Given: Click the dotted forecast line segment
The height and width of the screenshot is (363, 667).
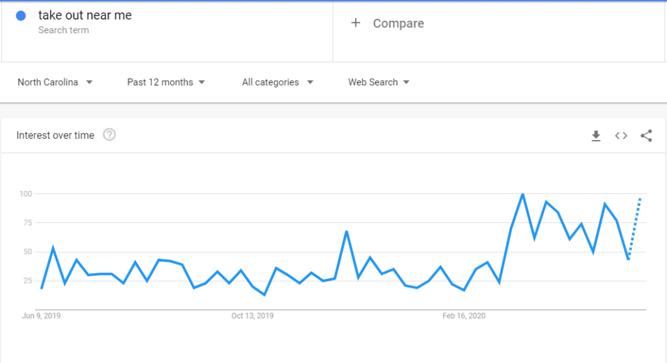Looking at the screenshot, I should (634, 229).
